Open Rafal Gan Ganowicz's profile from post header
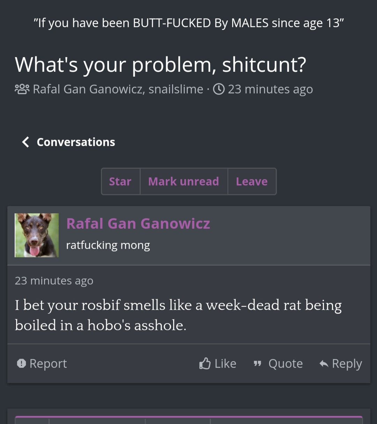 click(138, 224)
